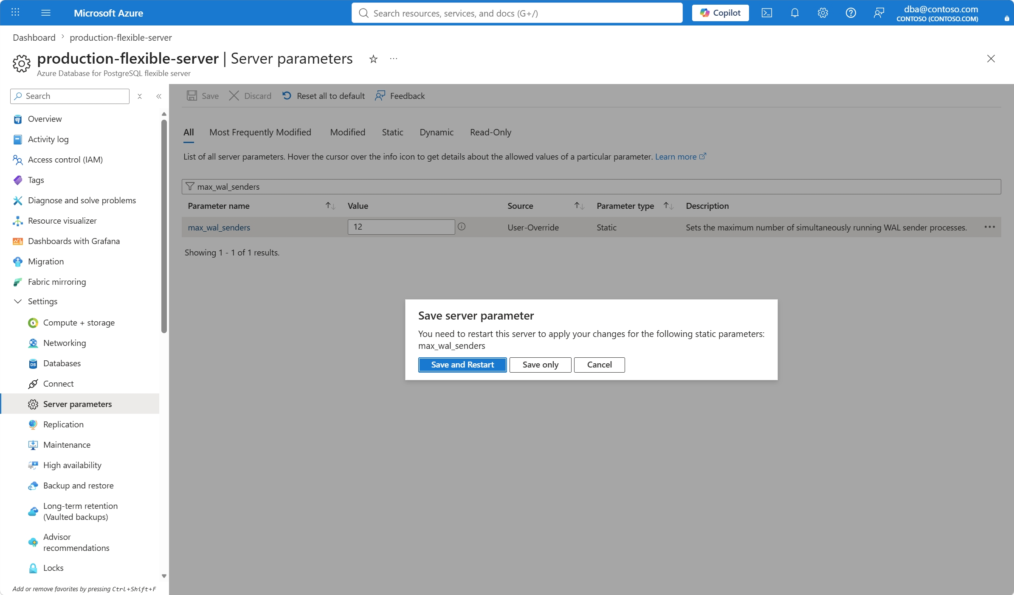Sort by Parameter type column
This screenshot has width=1014, height=595.
[668, 206]
